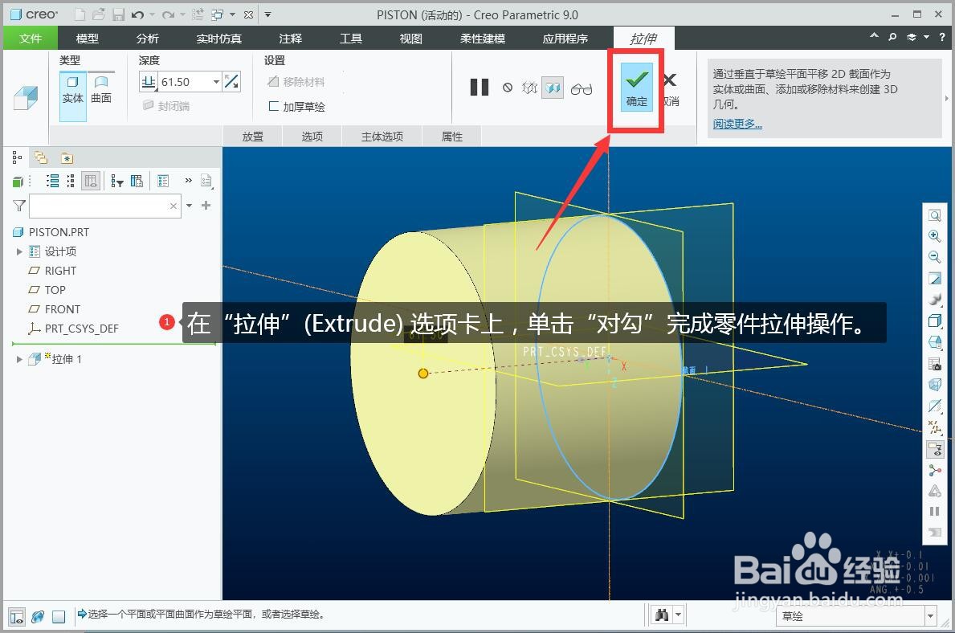Expand the Extrude 1 (拉伸 1) feature node
Image resolution: width=955 pixels, height=633 pixels.
(x=19, y=359)
